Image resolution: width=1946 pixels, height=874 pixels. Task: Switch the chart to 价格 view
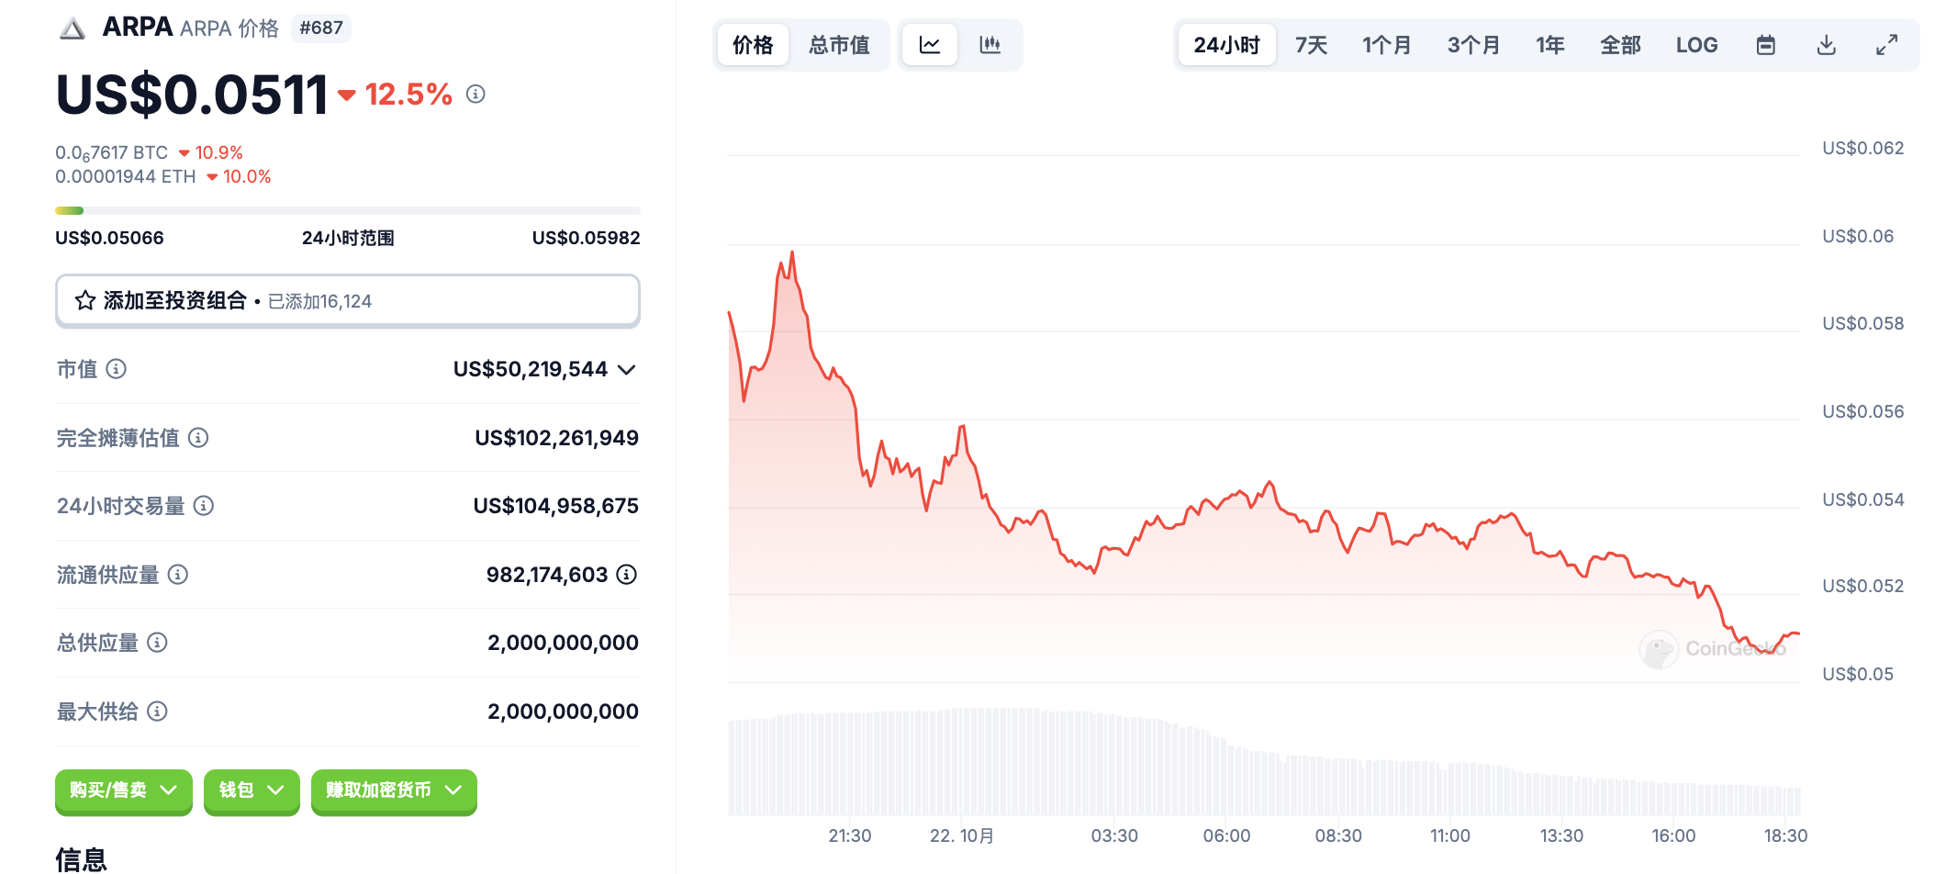[753, 45]
